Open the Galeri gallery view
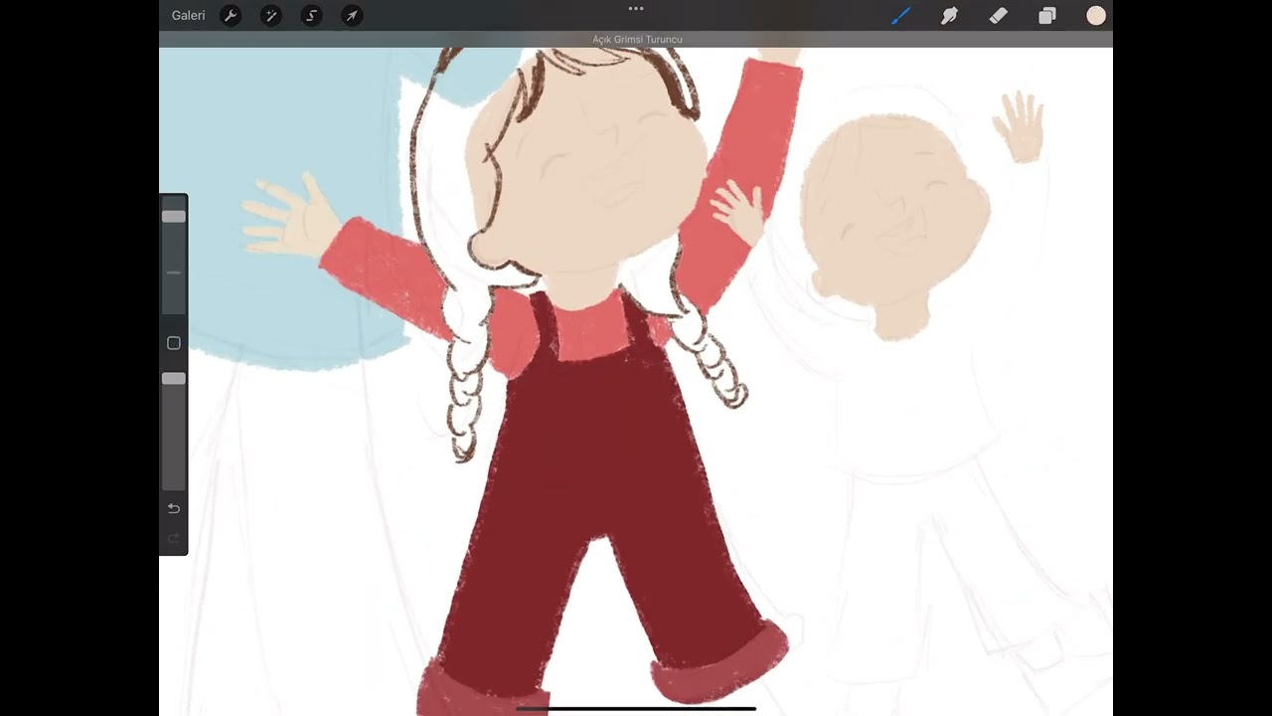This screenshot has width=1272, height=716. click(188, 15)
